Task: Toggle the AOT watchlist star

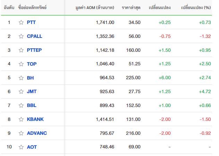Action: click(x=21, y=147)
